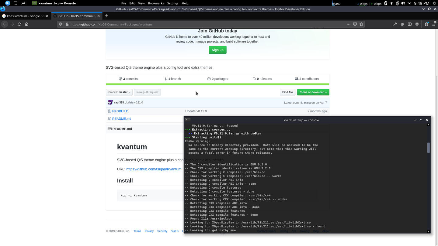View the 0 releases link
The width and height of the screenshot is (438, 246).
click(x=262, y=79)
